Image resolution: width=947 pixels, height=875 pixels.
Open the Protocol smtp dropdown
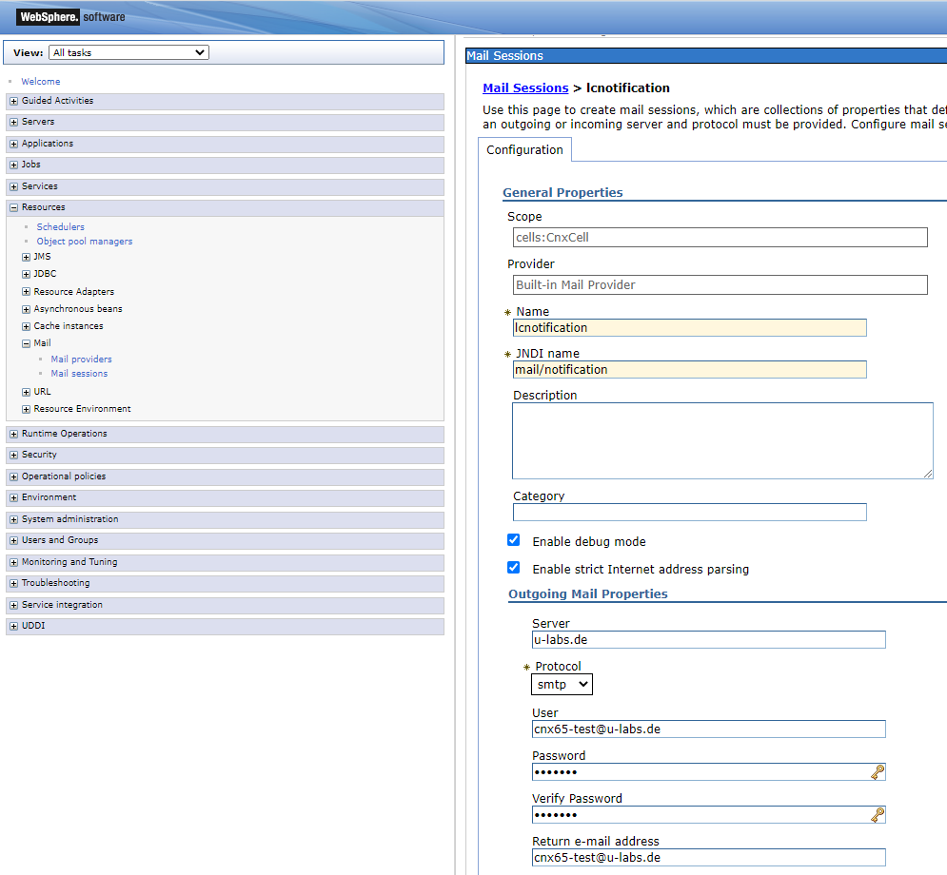(x=562, y=685)
